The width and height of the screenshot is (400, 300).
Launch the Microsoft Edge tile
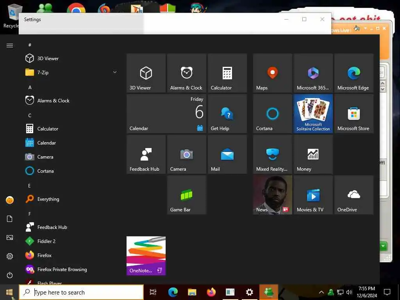coord(354,73)
